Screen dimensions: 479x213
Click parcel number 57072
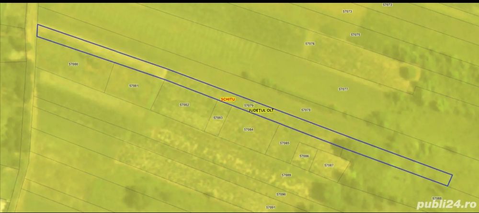click(x=388, y=5)
